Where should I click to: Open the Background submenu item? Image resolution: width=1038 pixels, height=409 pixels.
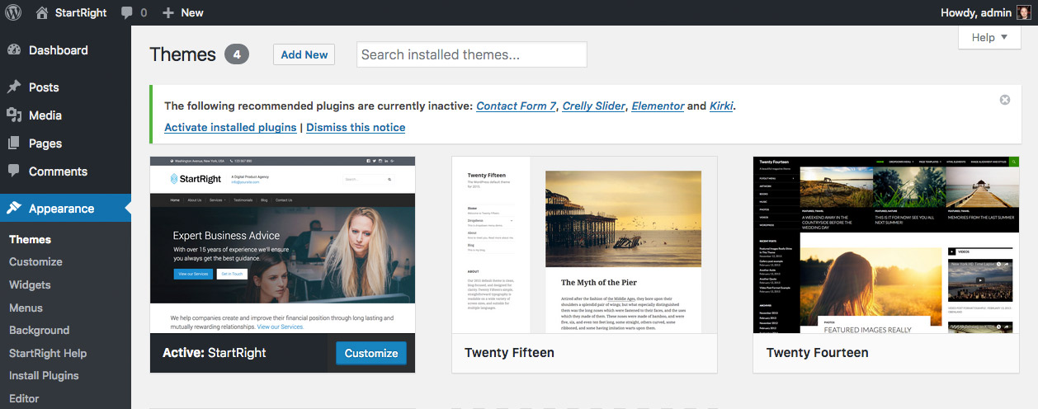click(39, 330)
